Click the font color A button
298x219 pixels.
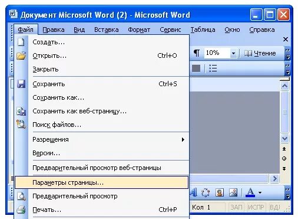coord(250,192)
